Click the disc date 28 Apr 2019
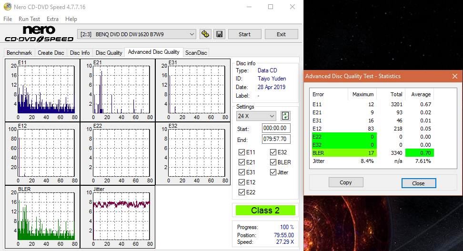Screen dimensions: 463x251 (272, 87)
